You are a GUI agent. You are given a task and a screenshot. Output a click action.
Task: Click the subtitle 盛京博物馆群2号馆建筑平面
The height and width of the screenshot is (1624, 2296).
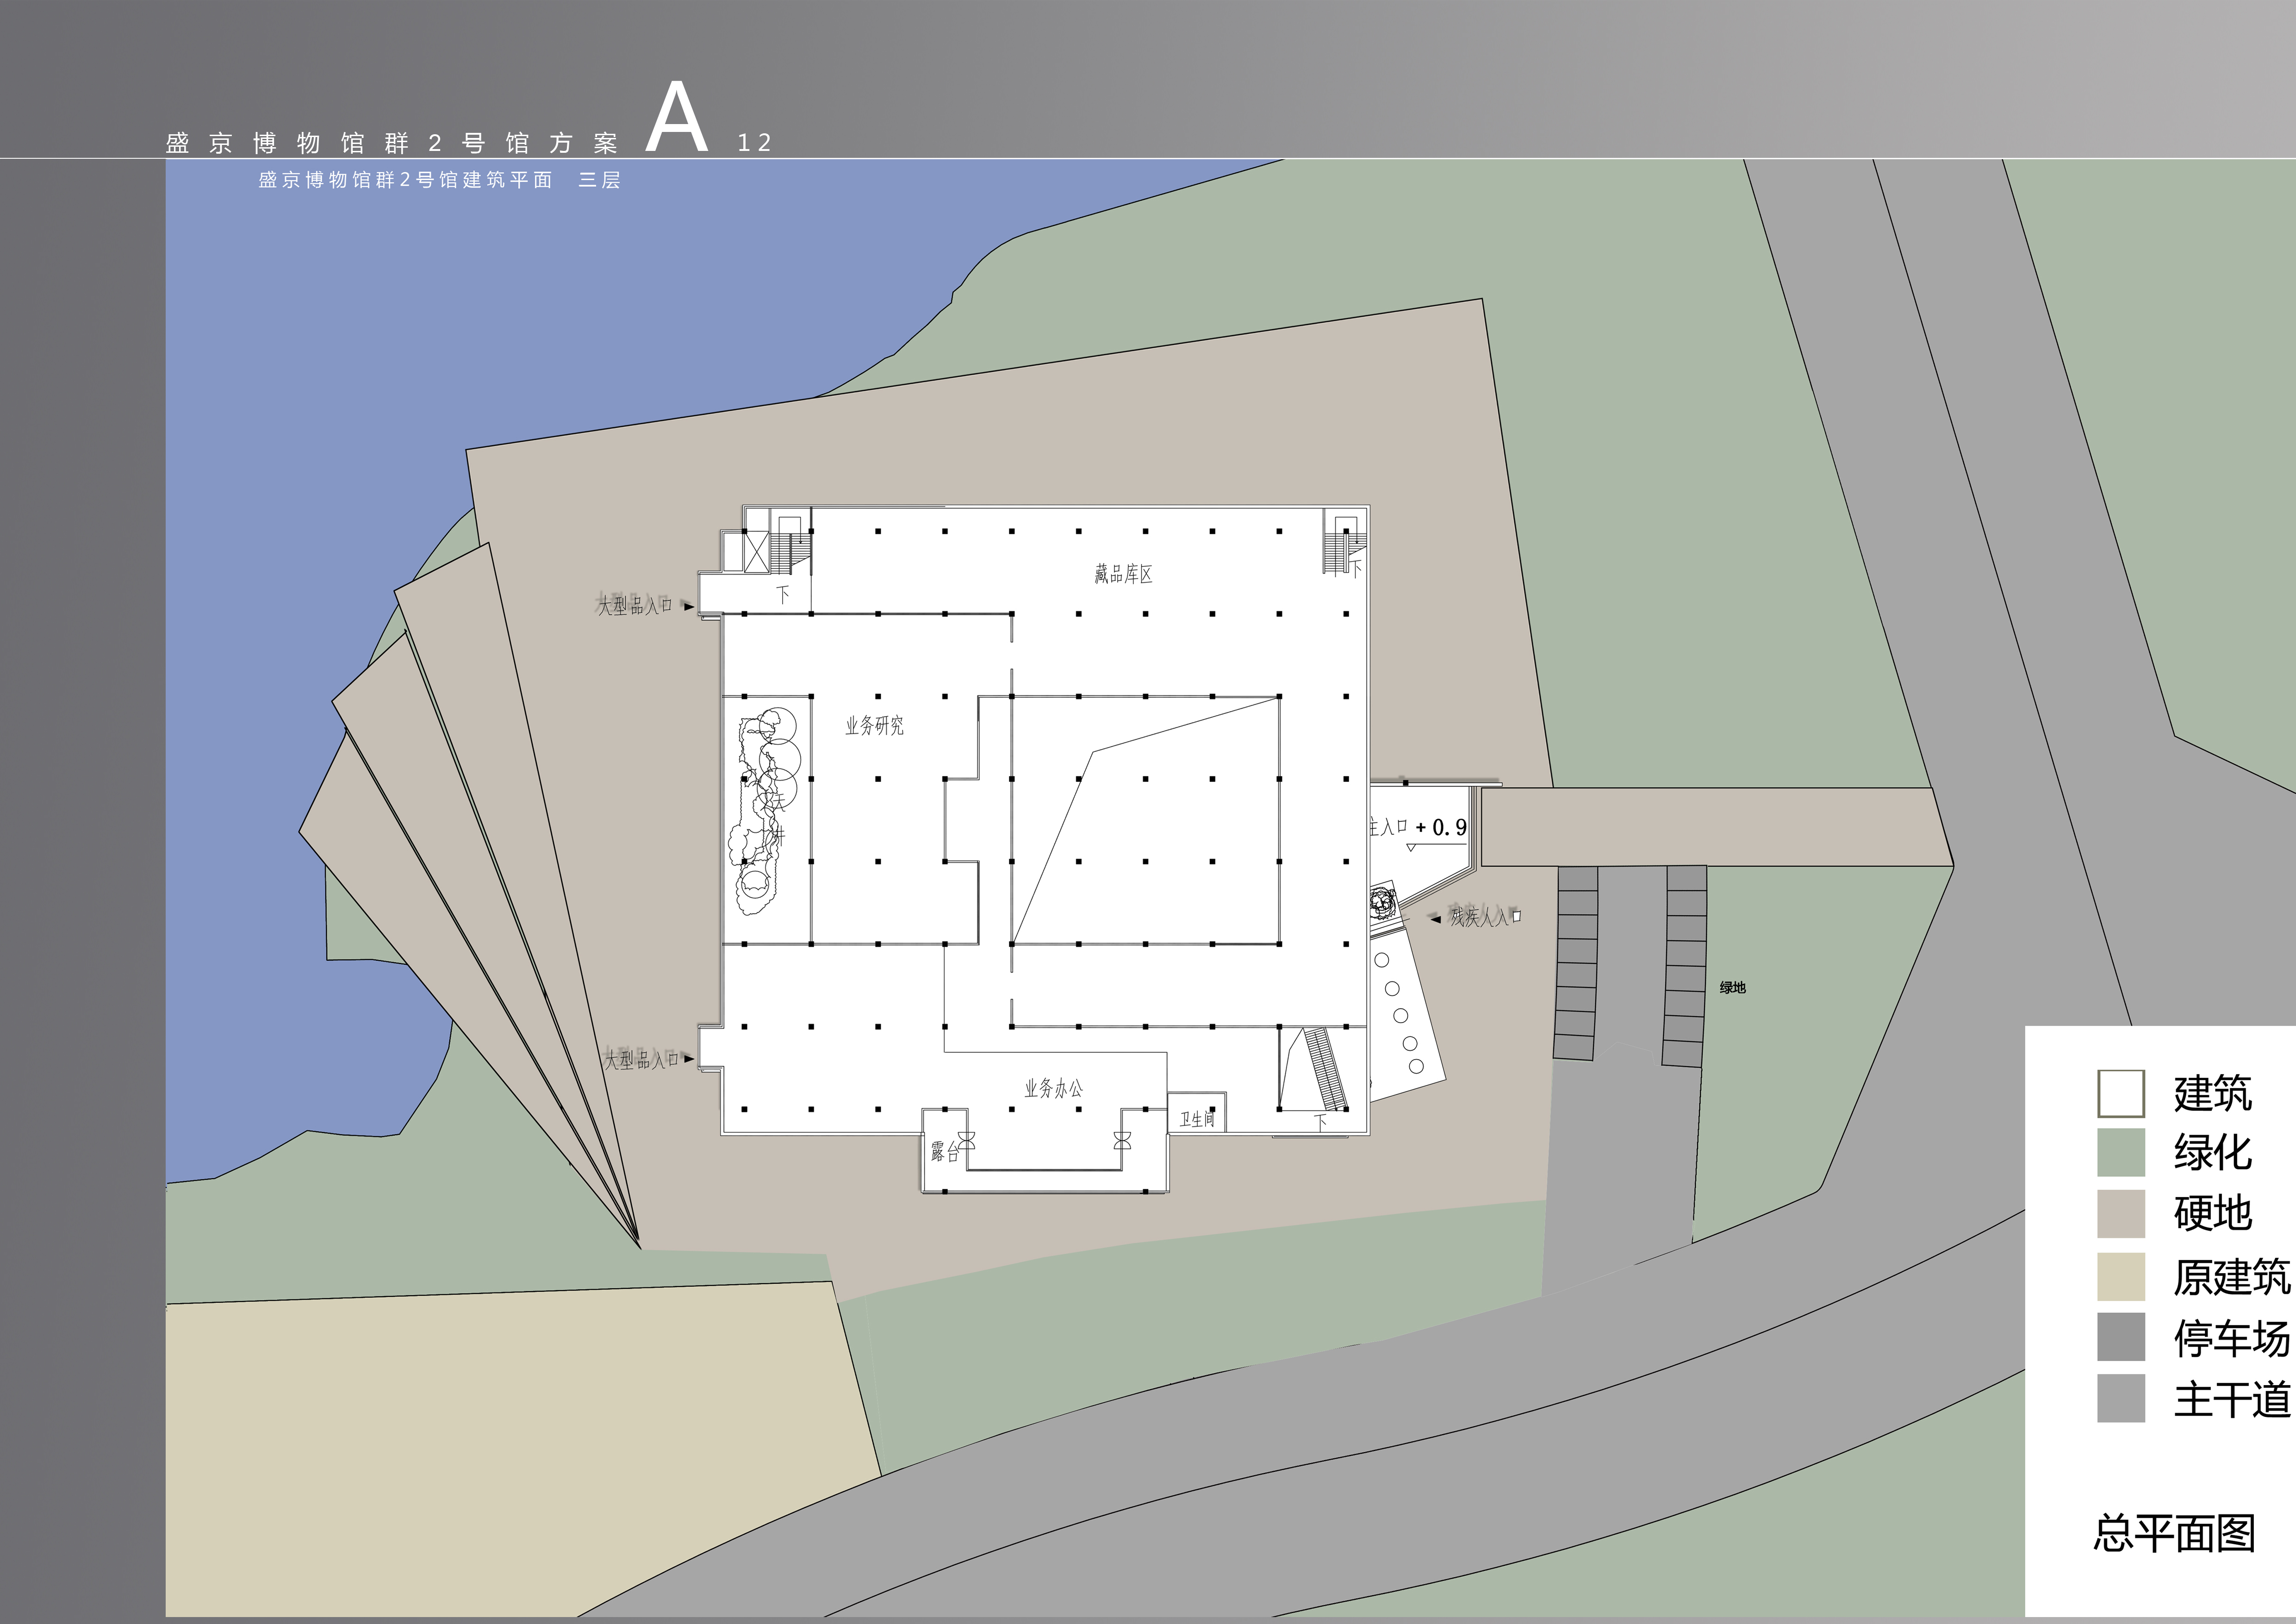[405, 180]
